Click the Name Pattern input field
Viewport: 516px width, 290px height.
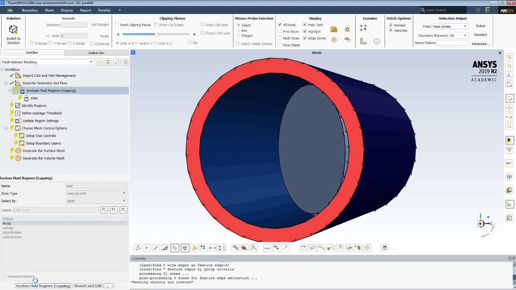(453, 43)
